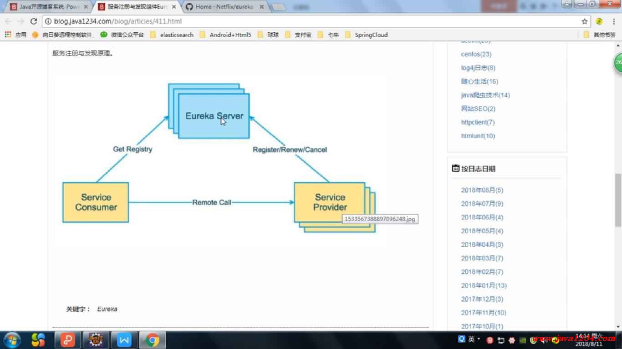This screenshot has width=622, height=349.
Task: Open the elasticsearch bookmark folder
Action: click(172, 35)
